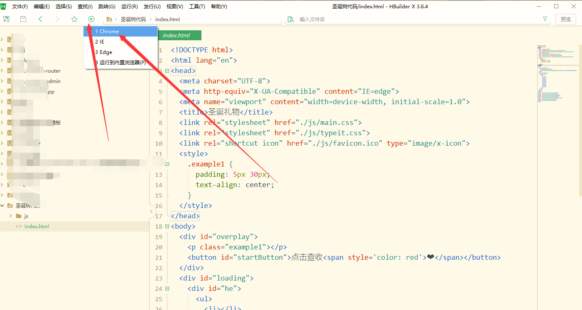Fold the <body> block at line 18
Viewport: 582px width, 310px height.
pos(167,226)
